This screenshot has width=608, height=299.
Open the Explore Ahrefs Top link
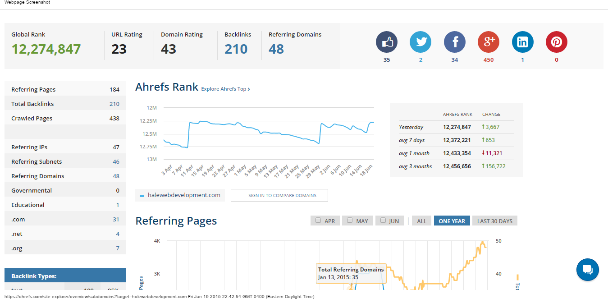coord(225,89)
